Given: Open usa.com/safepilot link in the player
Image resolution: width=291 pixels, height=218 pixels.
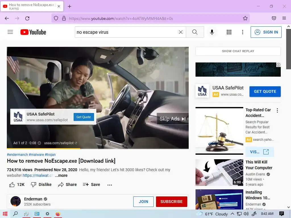Looking at the screenshot, I should 61,143.
